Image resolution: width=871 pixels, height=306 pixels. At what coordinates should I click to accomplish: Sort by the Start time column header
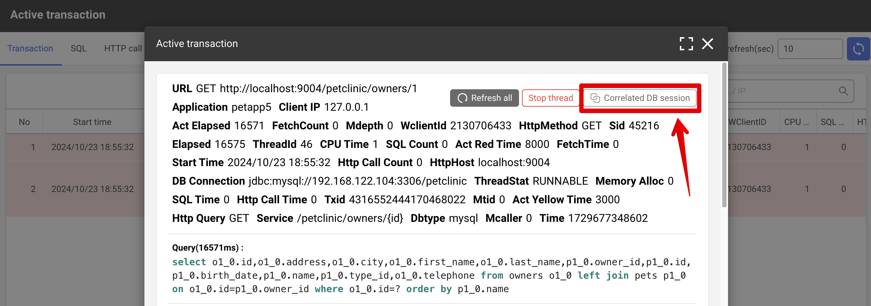point(92,122)
